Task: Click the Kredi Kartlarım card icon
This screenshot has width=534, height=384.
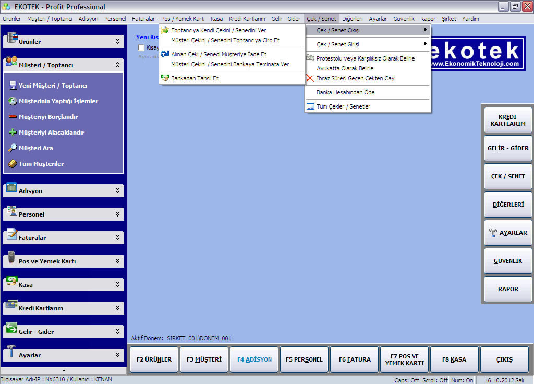Action: click(11, 304)
